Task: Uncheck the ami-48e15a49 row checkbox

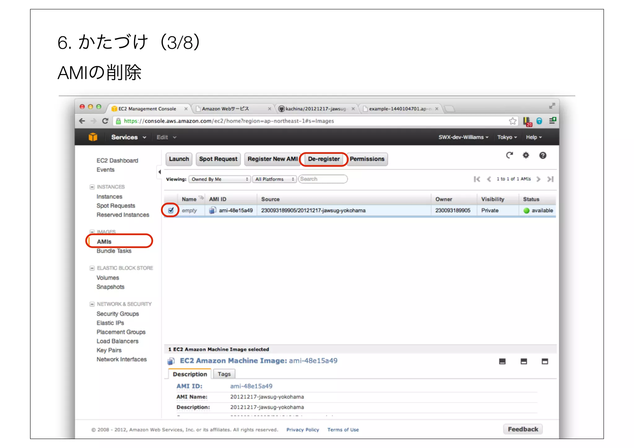Action: pyautogui.click(x=171, y=210)
